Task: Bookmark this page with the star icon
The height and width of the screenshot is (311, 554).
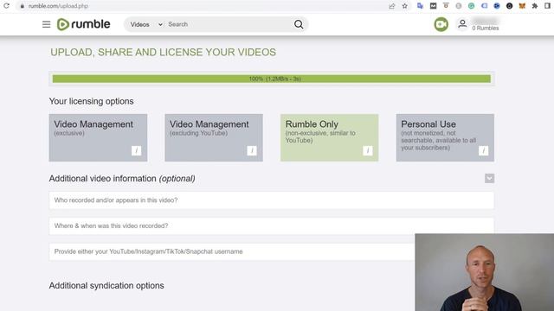Action: coord(405,6)
